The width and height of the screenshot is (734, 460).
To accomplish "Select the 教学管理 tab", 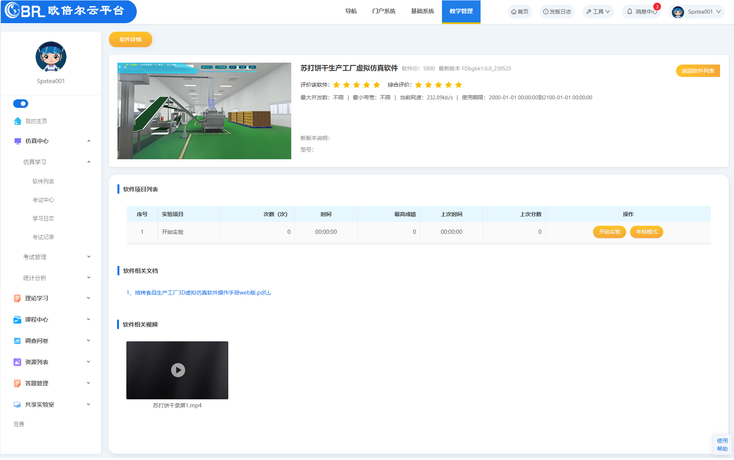I will pyautogui.click(x=461, y=12).
